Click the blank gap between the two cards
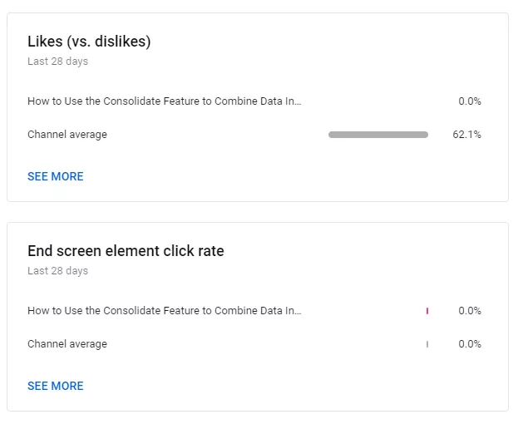 coord(258,212)
